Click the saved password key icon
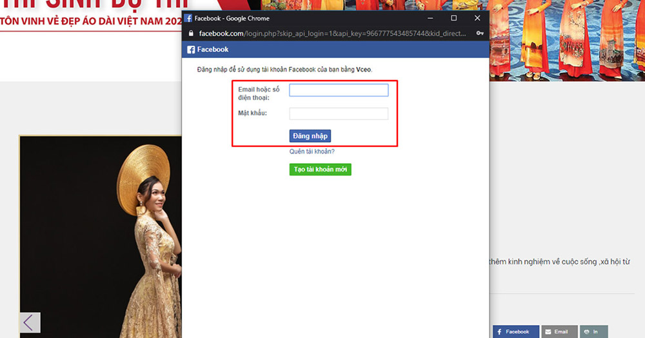Screen dimensions: 645x338 tap(480, 34)
